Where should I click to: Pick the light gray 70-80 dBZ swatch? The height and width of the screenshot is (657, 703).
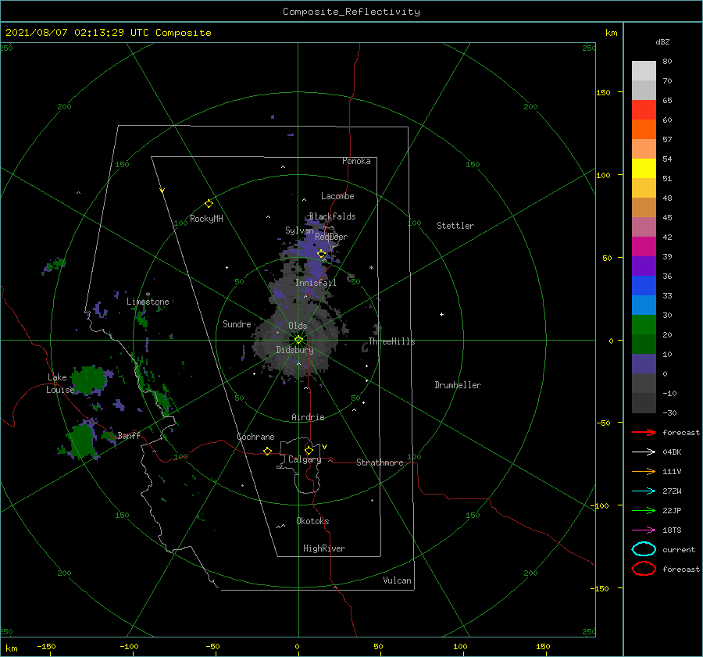[x=644, y=70]
